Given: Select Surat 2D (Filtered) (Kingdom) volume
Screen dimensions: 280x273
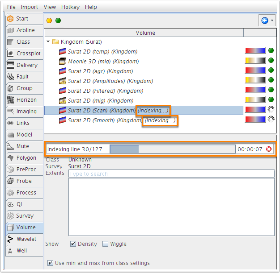Looking at the screenshot, I should pos(106,91).
